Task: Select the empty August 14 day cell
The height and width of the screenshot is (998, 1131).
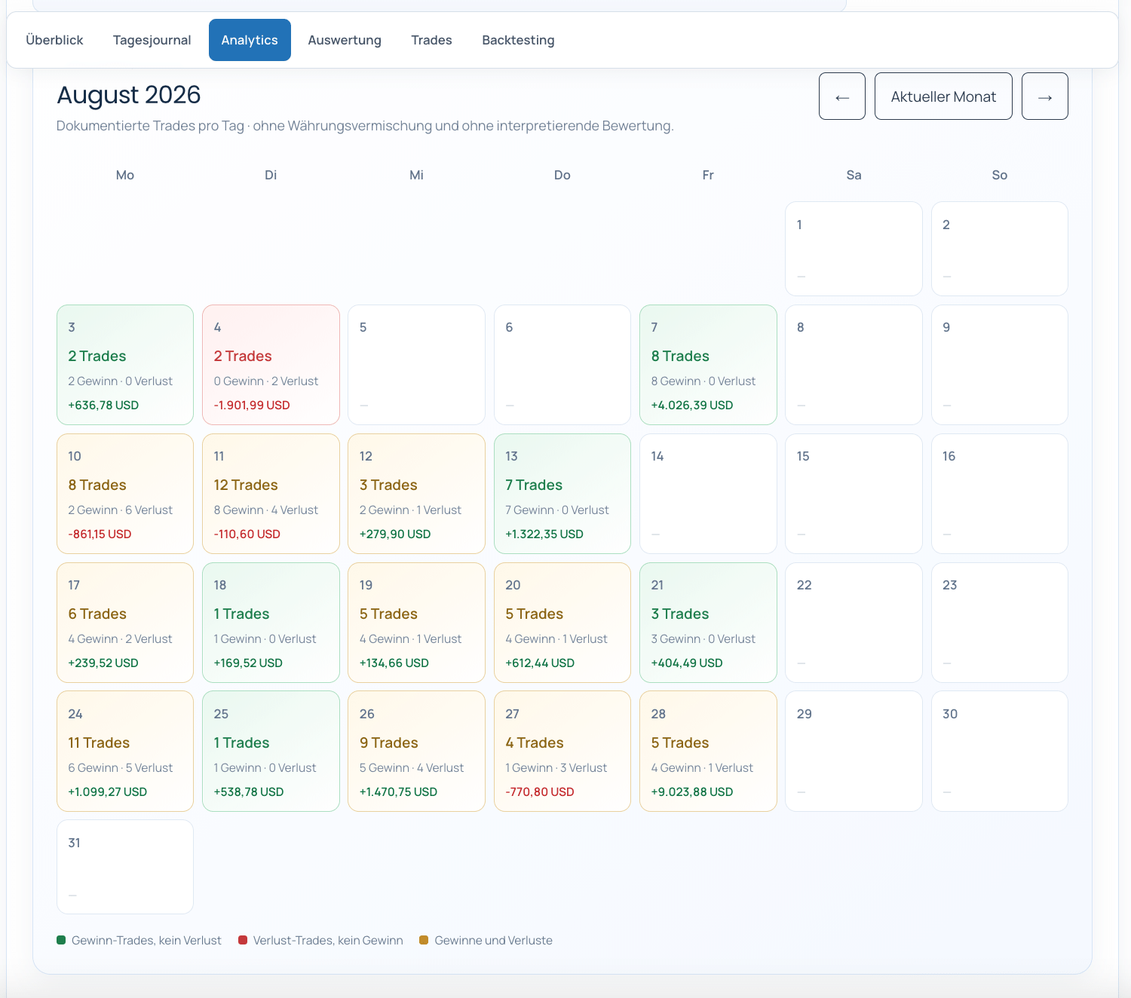Action: click(708, 494)
